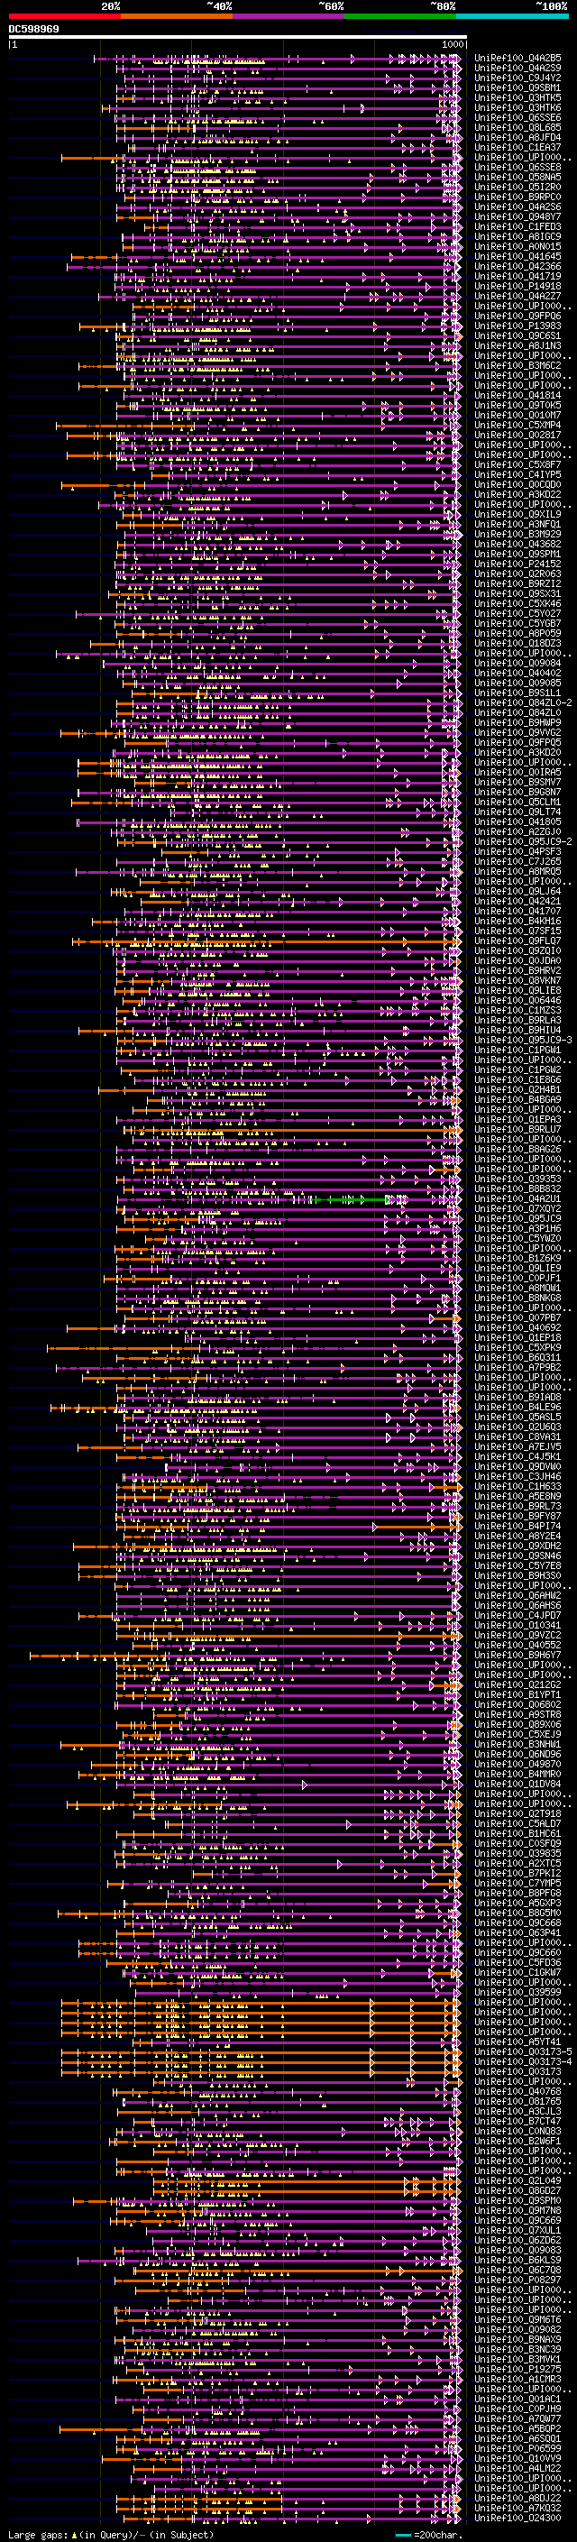Image resolution: width=577 pixels, height=2542 pixels.
Task: Click the purple ~60% identity legend segment
Action: pos(289,17)
